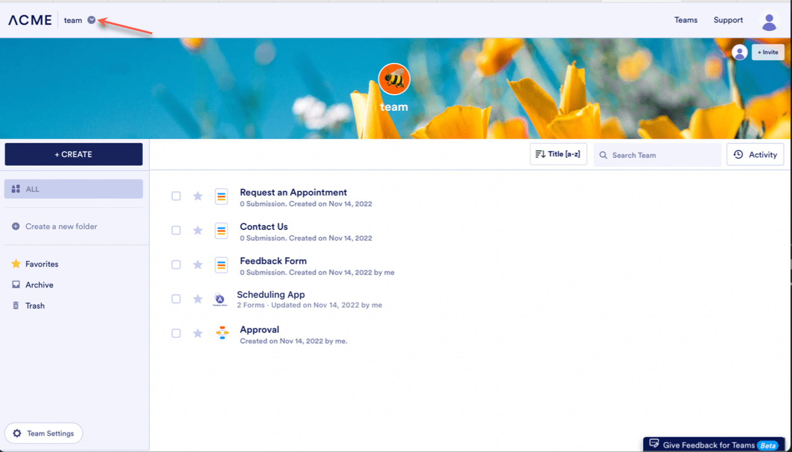Open the Activity panel

point(755,155)
